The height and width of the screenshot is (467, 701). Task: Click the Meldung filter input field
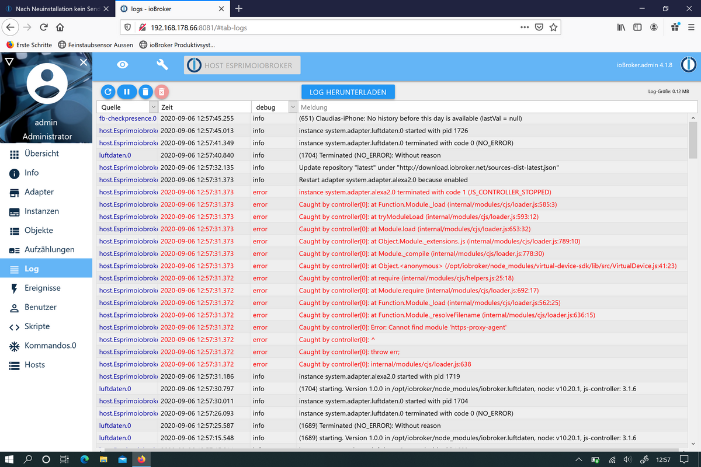point(498,107)
